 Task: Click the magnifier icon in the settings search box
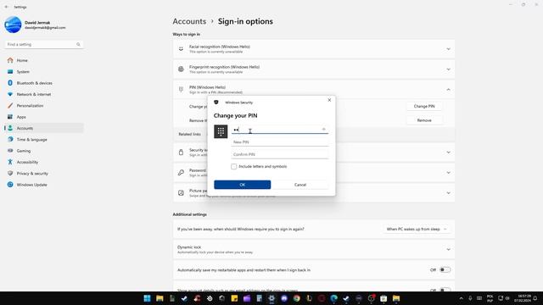(78, 45)
